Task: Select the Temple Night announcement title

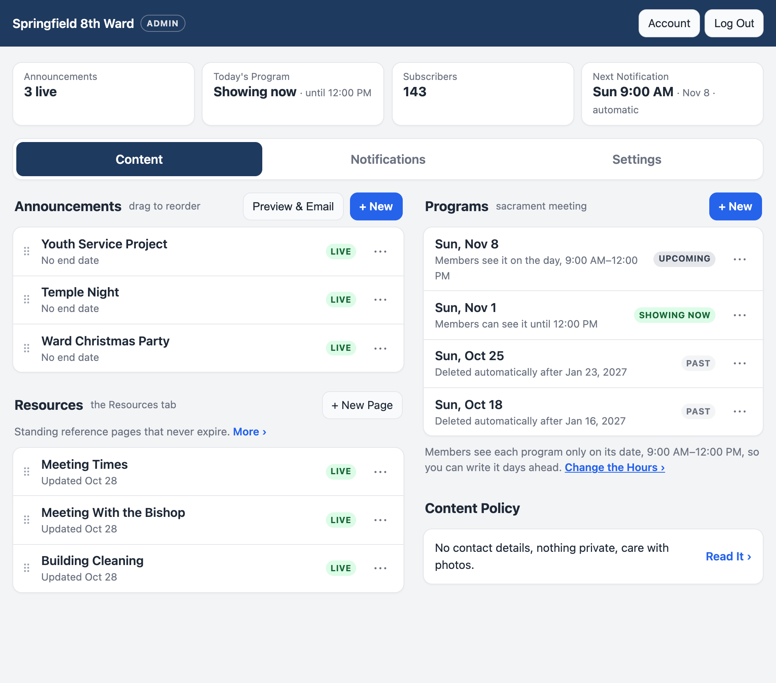Action: click(x=80, y=292)
